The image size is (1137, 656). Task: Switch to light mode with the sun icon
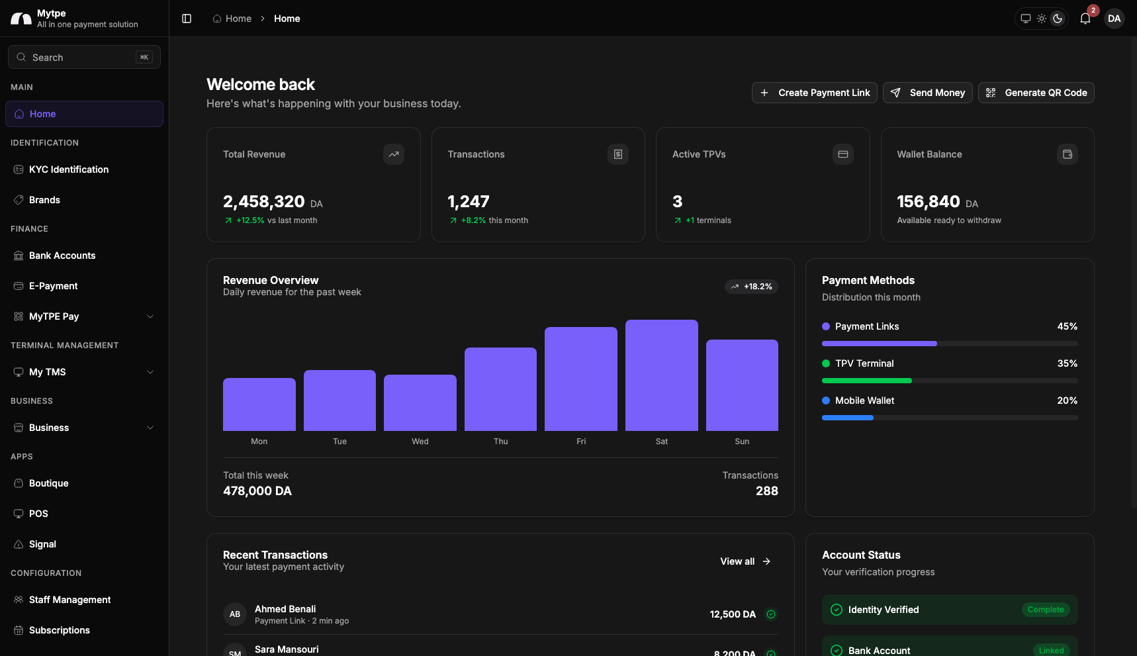[1041, 19]
